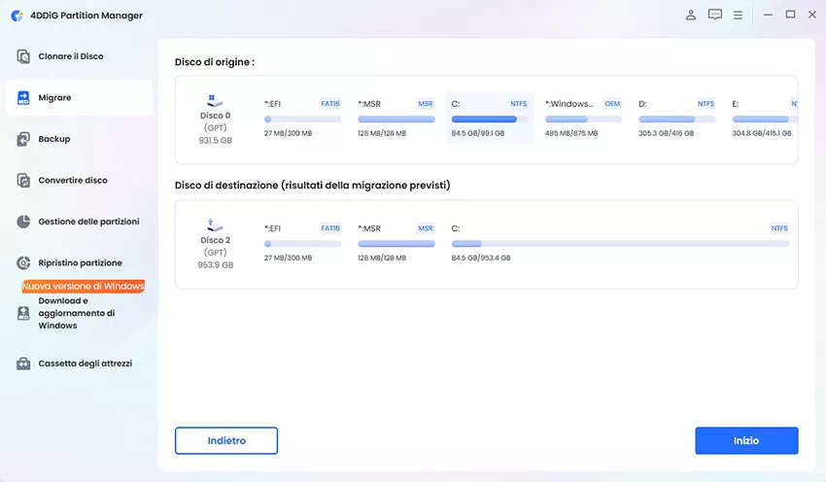Click destination C: partition usage bar
The image size is (826, 482).
(x=619, y=244)
